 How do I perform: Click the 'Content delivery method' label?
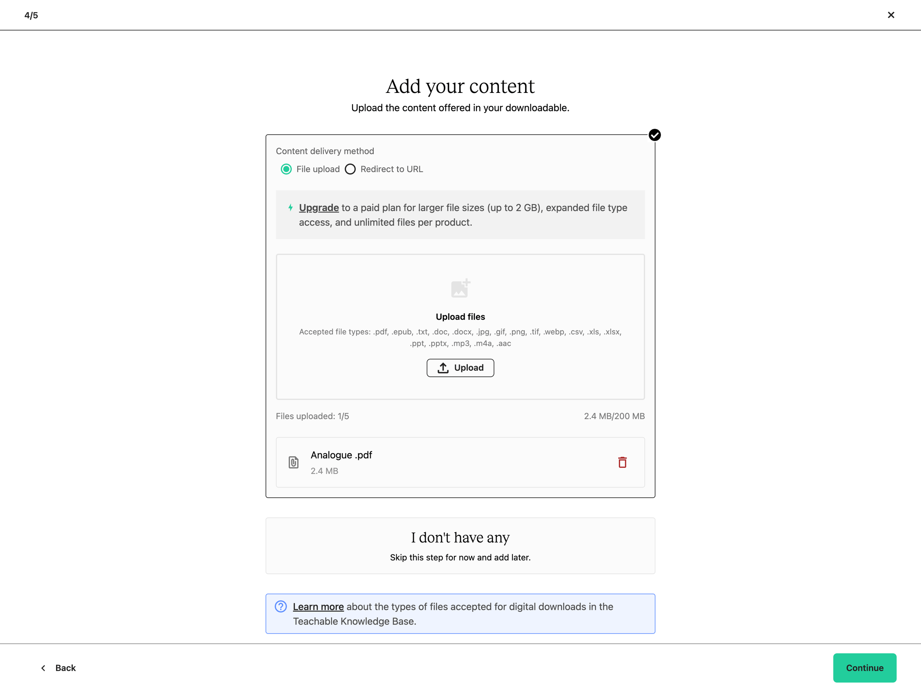tap(325, 151)
